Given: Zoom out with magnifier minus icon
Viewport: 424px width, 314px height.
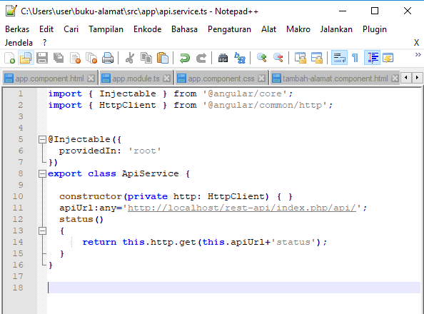Looking at the screenshot, I should (x=278, y=58).
